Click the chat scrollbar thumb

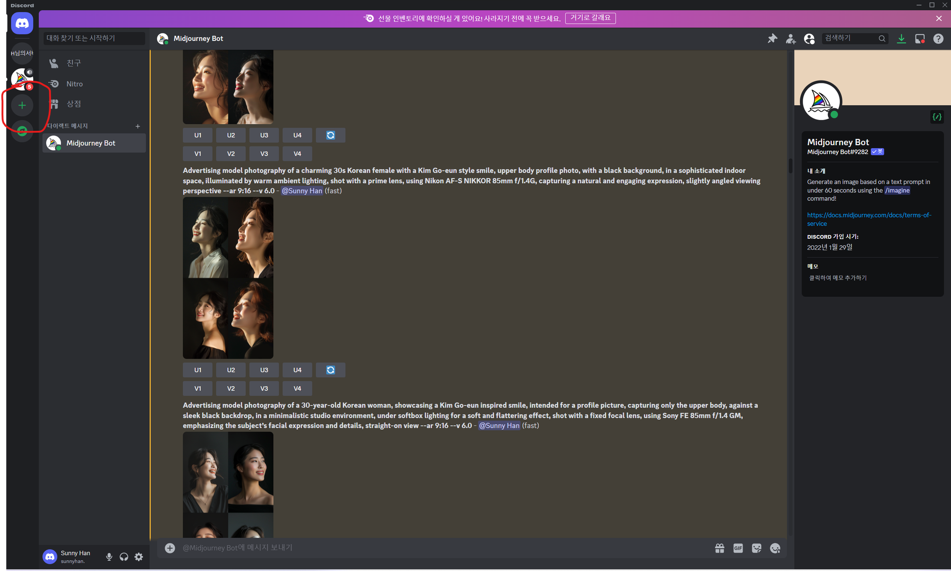tap(790, 166)
